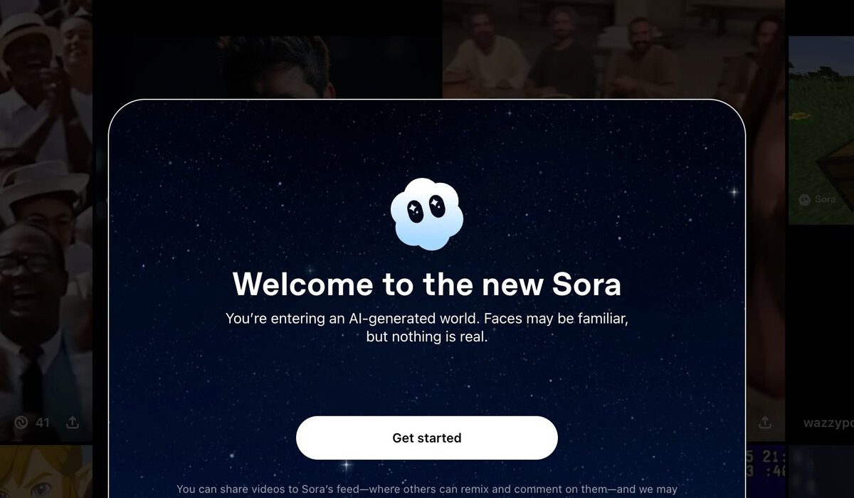Image resolution: width=854 pixels, height=498 pixels.
Task: Click the AI-generated world subtitle text
Action: pos(427,327)
